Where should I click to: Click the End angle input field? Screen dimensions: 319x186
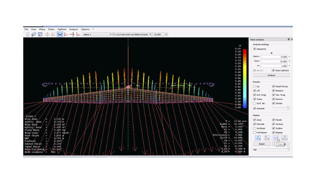point(274,61)
